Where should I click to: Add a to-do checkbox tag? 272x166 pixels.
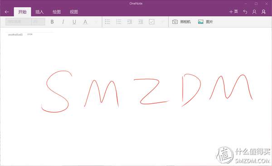click(x=151, y=22)
